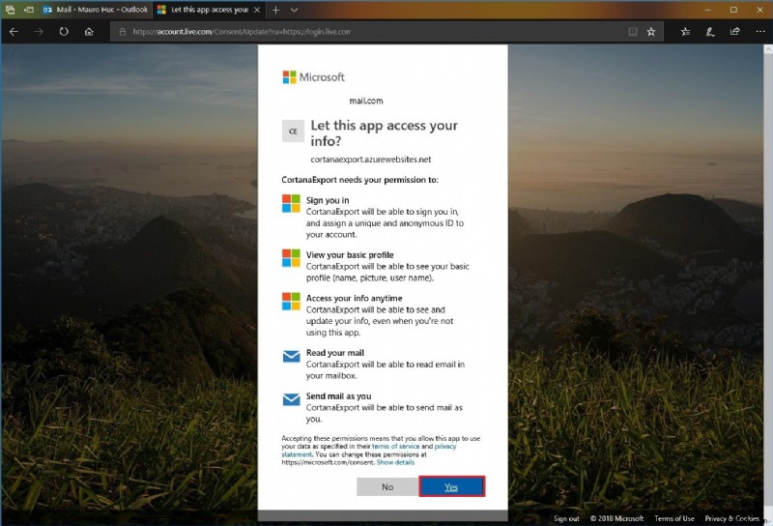Share this page icon
Image resolution: width=773 pixels, height=526 pixels.
pyautogui.click(x=735, y=32)
